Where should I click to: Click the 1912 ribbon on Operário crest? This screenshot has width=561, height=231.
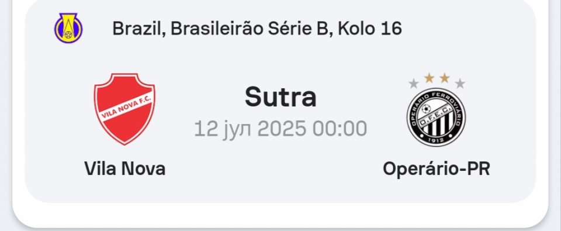[436, 140]
